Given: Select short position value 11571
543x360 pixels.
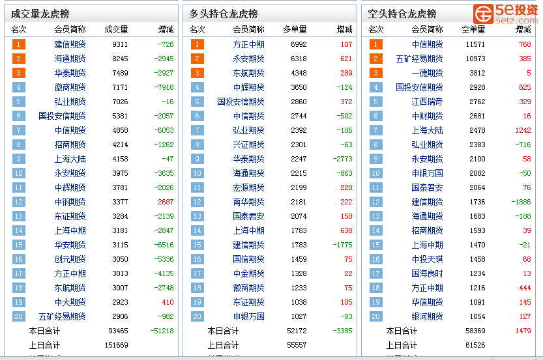Looking at the screenshot, I should click(x=475, y=44).
